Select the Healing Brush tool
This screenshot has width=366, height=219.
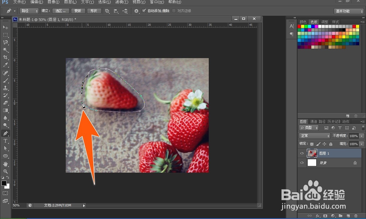coord(5,73)
